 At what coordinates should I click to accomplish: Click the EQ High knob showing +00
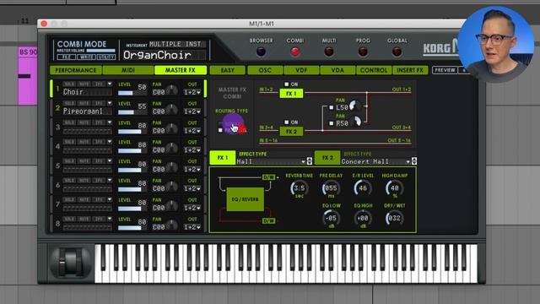click(362, 218)
